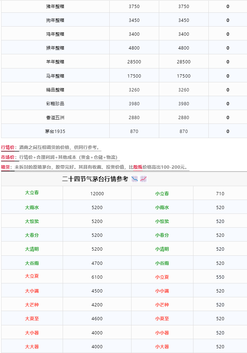Select the 鸡年整箱 row name
Screen dimensions: 247x353
(55, 34)
